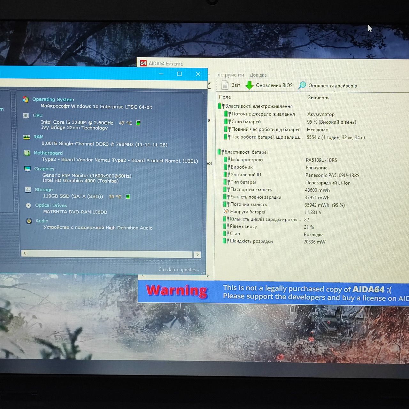Click the value Перезарядний Li-Ion
The image size is (409, 409).
(x=328, y=183)
